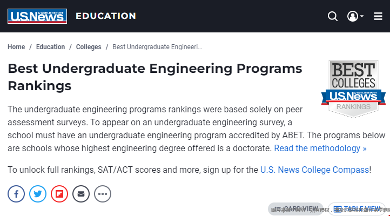
Task: Open the search magnifier icon
Action: (333, 16)
